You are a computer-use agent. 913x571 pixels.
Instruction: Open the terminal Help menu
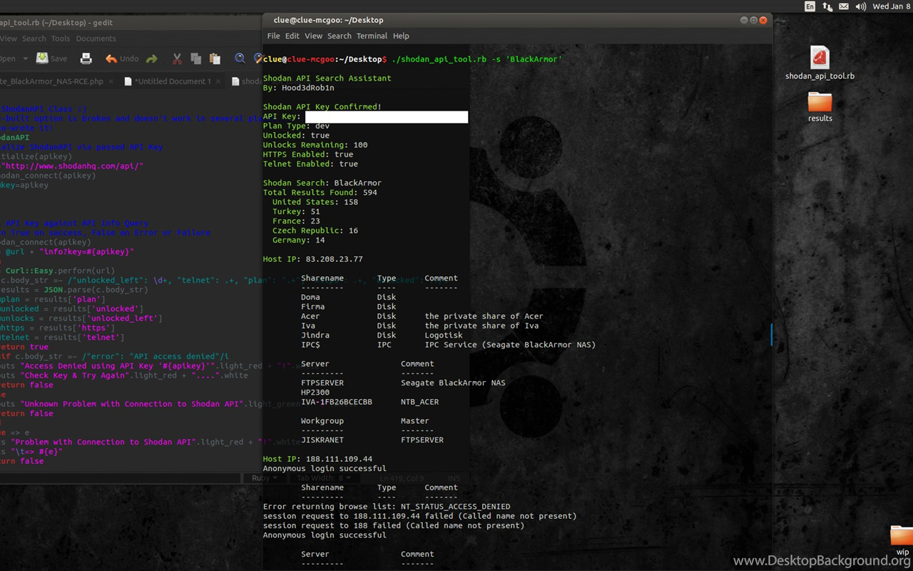tap(401, 36)
